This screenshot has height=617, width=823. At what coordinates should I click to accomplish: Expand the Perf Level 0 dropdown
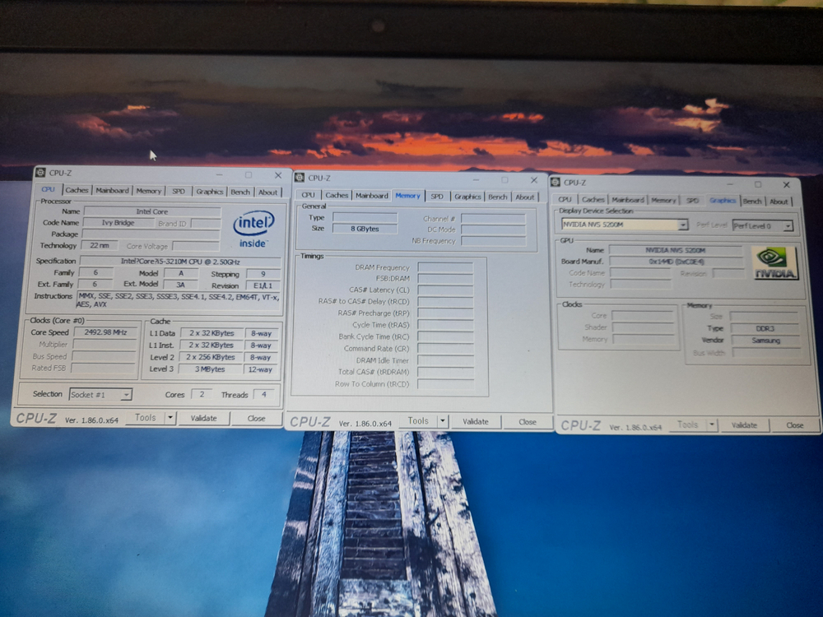pos(788,226)
